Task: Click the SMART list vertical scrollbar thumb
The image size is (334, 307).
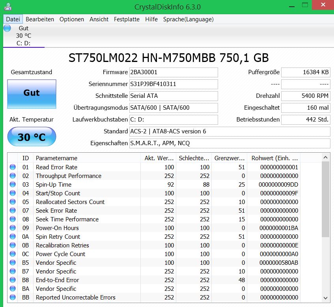Action: [325, 199]
